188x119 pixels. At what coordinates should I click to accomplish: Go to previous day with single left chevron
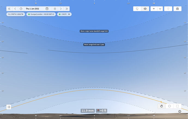(x=15, y=9)
